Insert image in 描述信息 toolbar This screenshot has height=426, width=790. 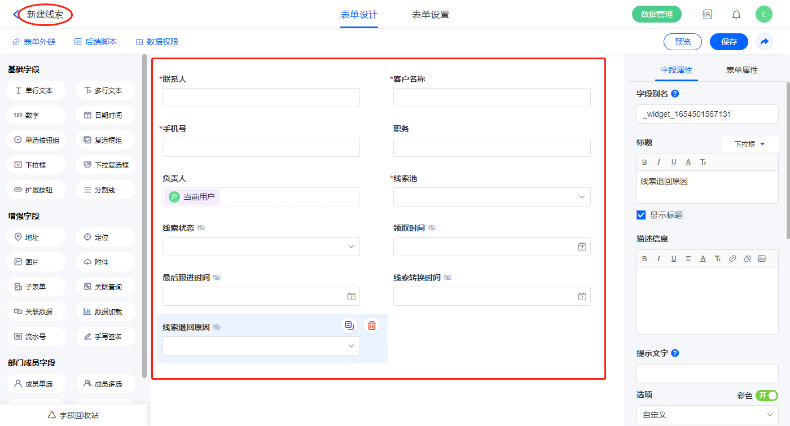click(x=762, y=258)
